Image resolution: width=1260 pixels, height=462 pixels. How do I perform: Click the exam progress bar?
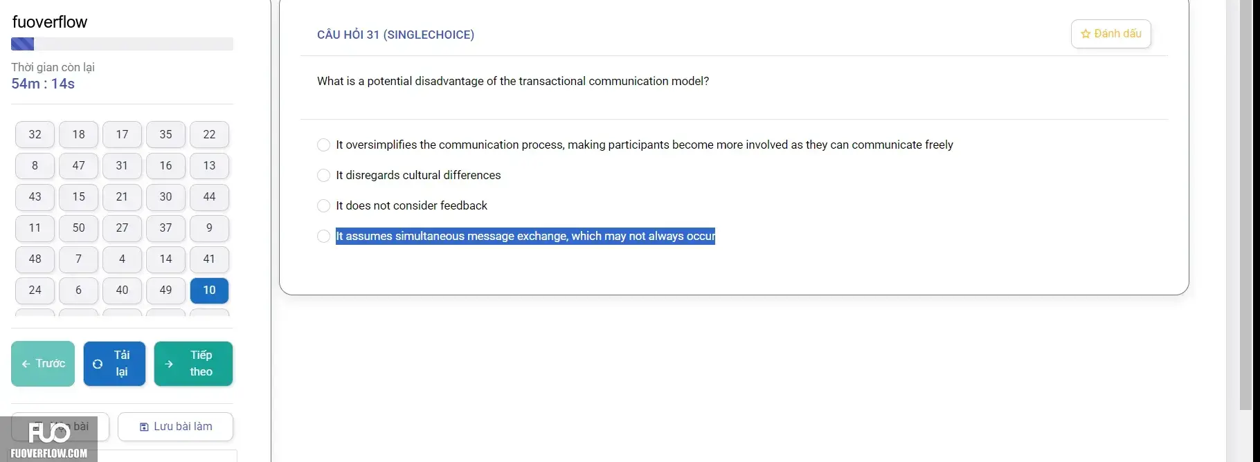tap(122, 44)
